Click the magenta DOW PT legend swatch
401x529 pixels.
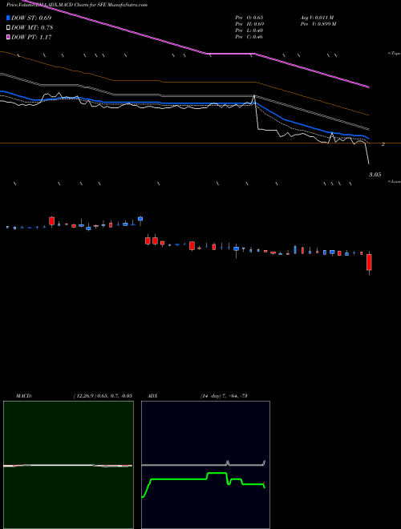[9, 37]
